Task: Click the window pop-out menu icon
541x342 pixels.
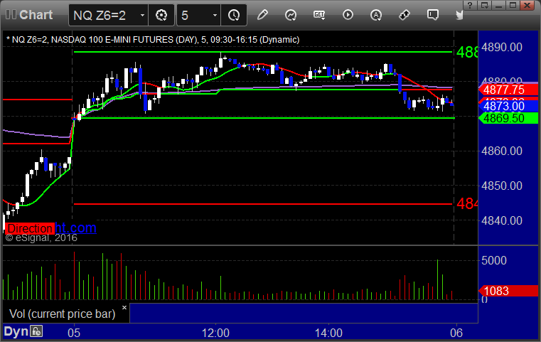Action: pyautogui.click(x=484, y=5)
